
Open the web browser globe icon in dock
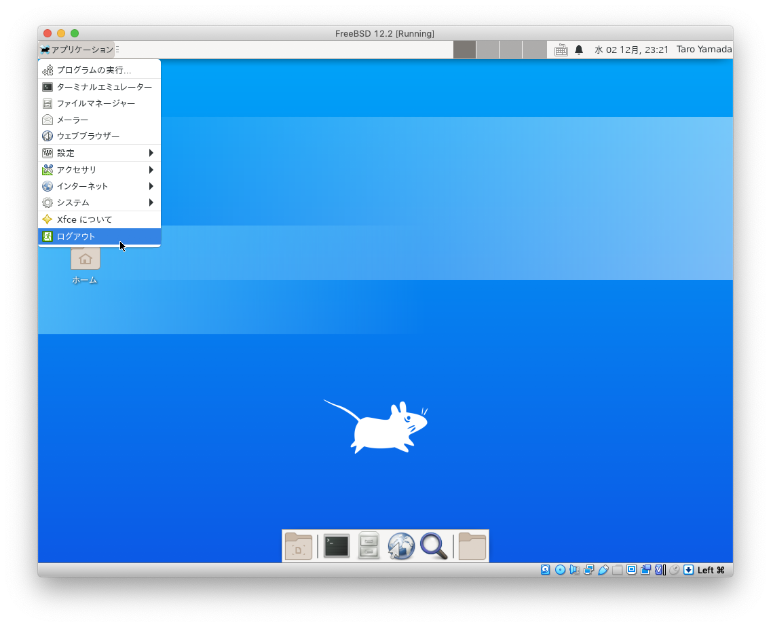(401, 546)
